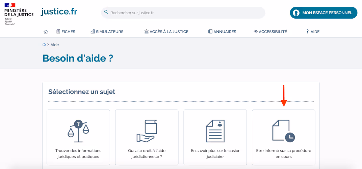Click the breadcrumb home icon
362x169 pixels.
(44, 45)
